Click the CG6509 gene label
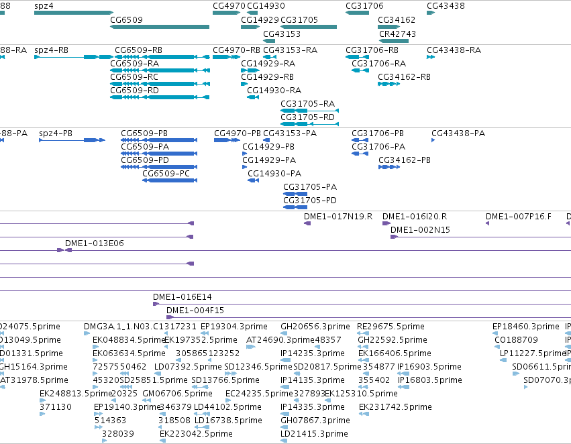The image size is (571, 444). 126,19
